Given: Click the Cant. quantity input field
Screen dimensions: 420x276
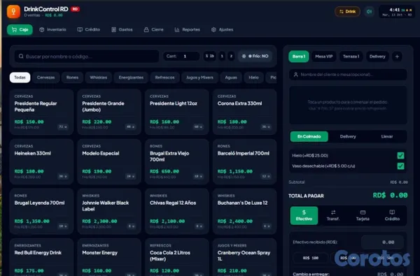Looking at the screenshot, I should pos(181,56).
